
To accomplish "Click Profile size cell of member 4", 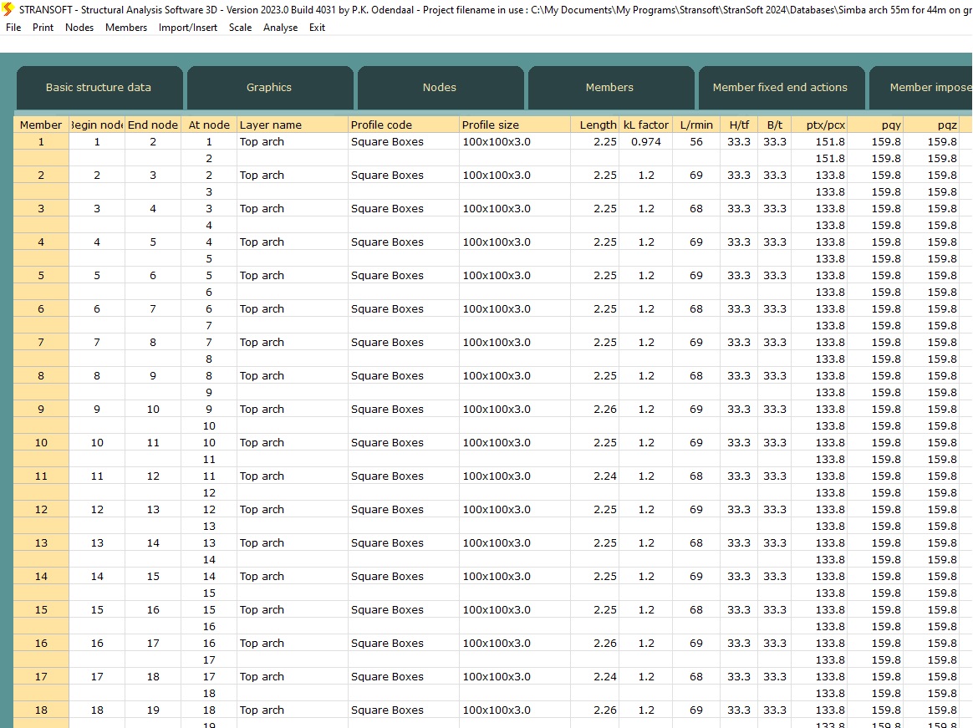I will pos(514,242).
